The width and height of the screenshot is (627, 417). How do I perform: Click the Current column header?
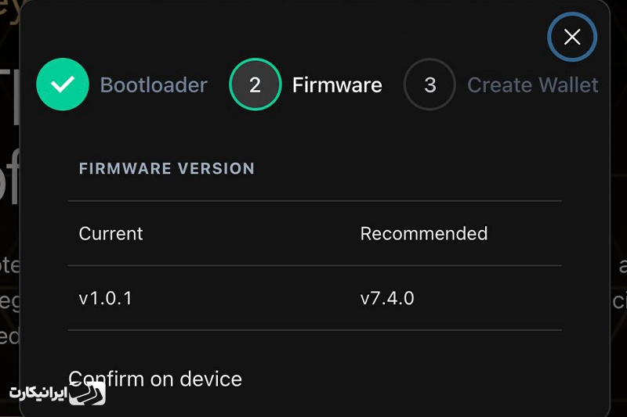(111, 233)
